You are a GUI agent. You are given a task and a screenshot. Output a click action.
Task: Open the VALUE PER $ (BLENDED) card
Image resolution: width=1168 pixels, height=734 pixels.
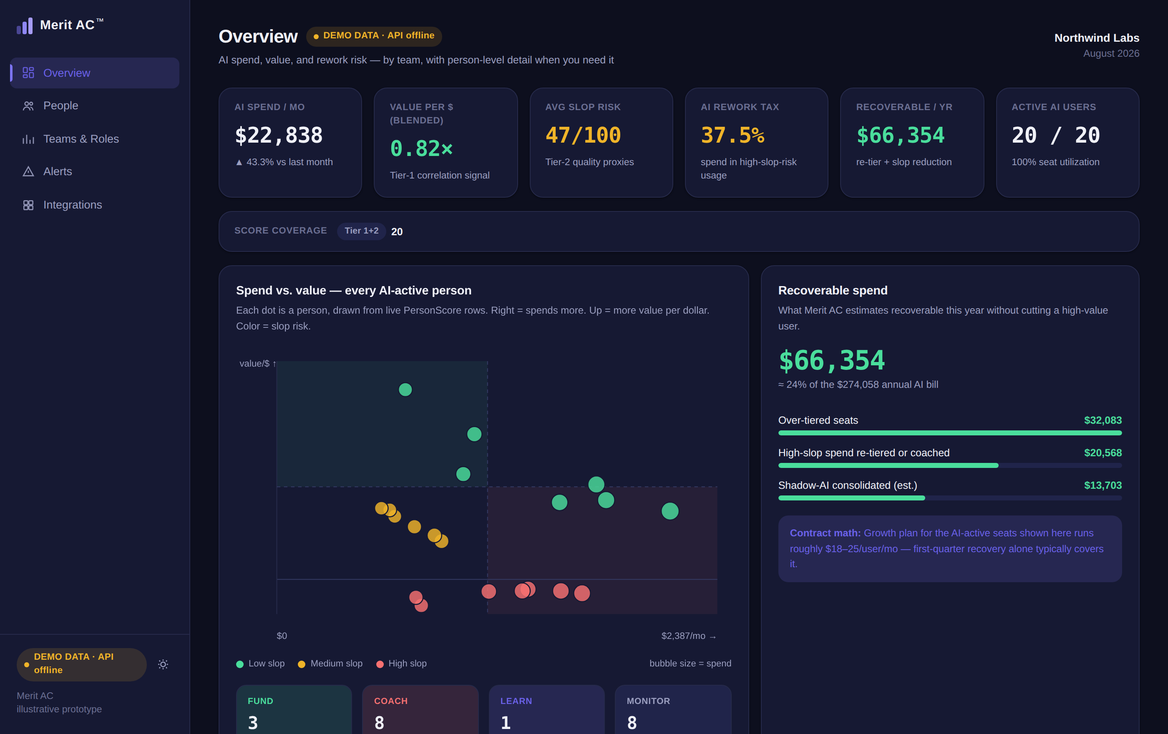[446, 143]
